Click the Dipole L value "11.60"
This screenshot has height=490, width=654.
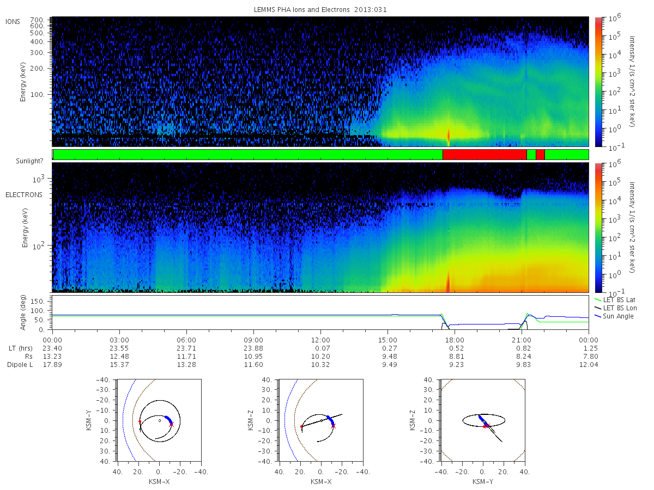pos(253,364)
